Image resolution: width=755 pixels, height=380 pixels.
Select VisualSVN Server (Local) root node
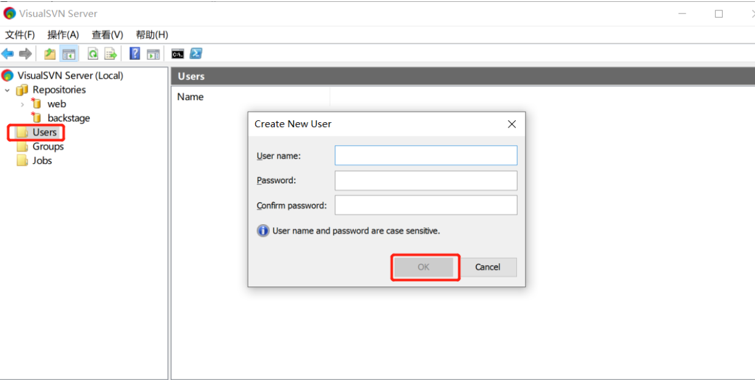pyautogui.click(x=70, y=76)
